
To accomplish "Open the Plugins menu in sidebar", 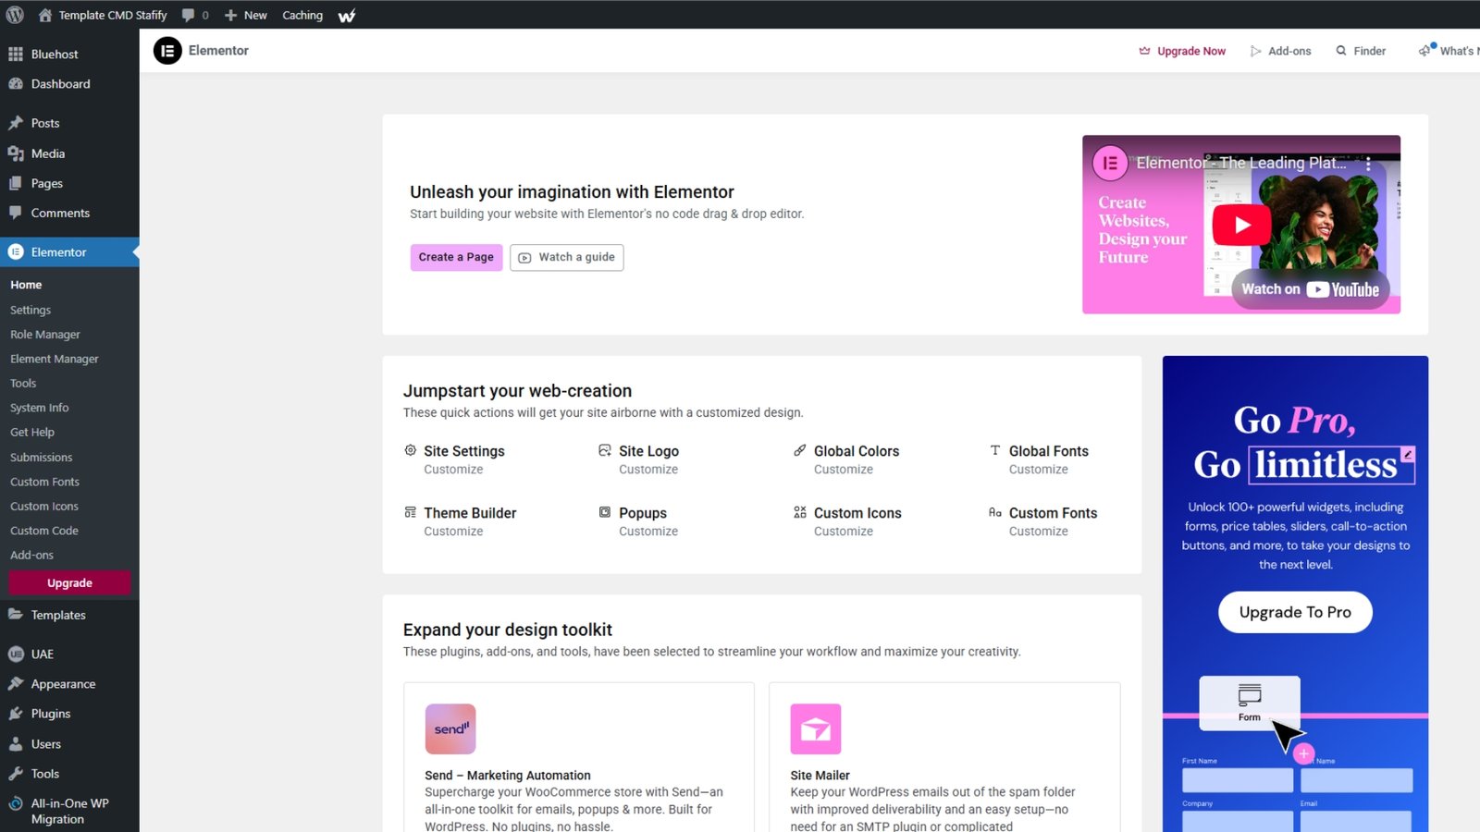I will tap(51, 714).
